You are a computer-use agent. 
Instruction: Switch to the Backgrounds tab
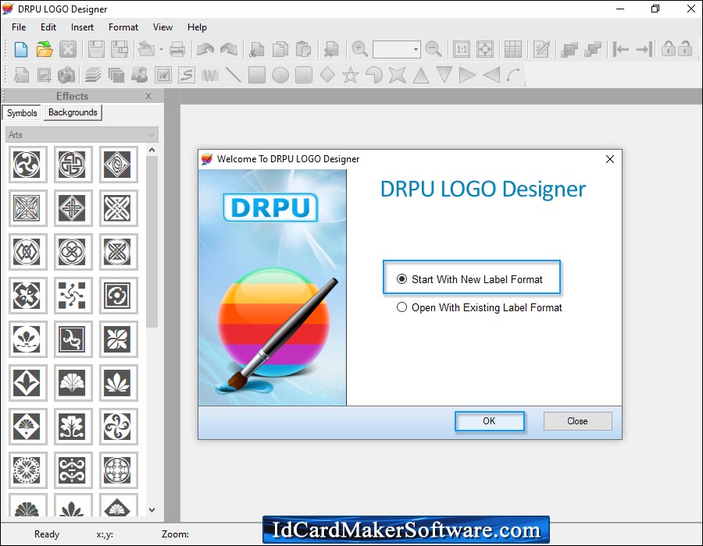(73, 112)
